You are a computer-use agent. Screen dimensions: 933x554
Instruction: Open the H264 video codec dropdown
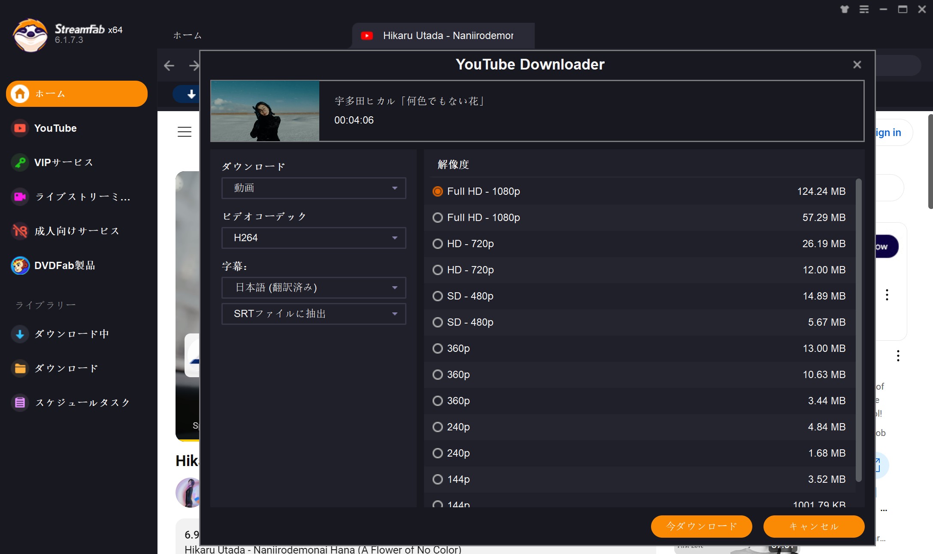(x=313, y=238)
